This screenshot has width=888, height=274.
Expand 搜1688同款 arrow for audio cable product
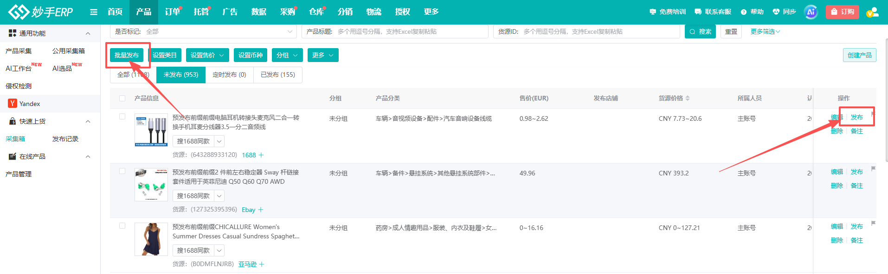click(x=219, y=141)
